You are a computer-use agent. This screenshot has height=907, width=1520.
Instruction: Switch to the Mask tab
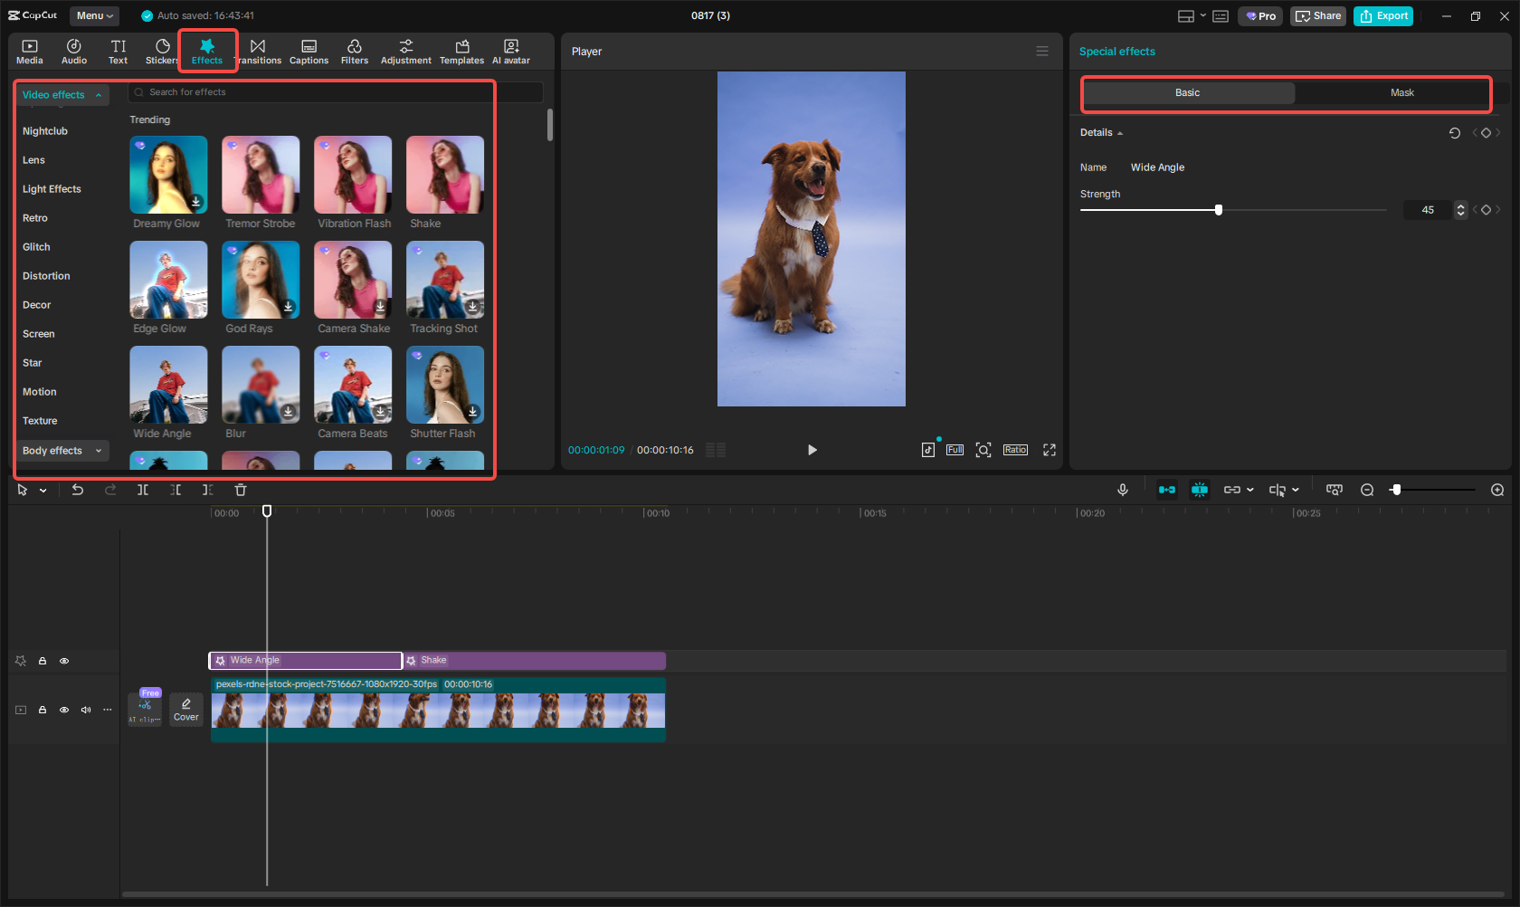point(1401,92)
